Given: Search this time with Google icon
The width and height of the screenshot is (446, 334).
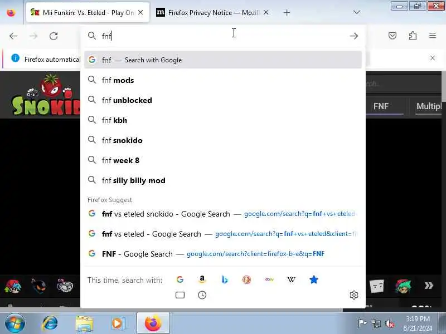Looking at the screenshot, I should [x=180, y=280].
